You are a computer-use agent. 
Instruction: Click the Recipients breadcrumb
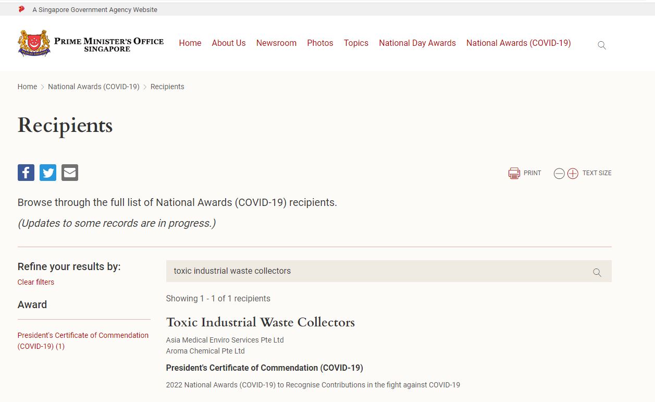coord(167,87)
